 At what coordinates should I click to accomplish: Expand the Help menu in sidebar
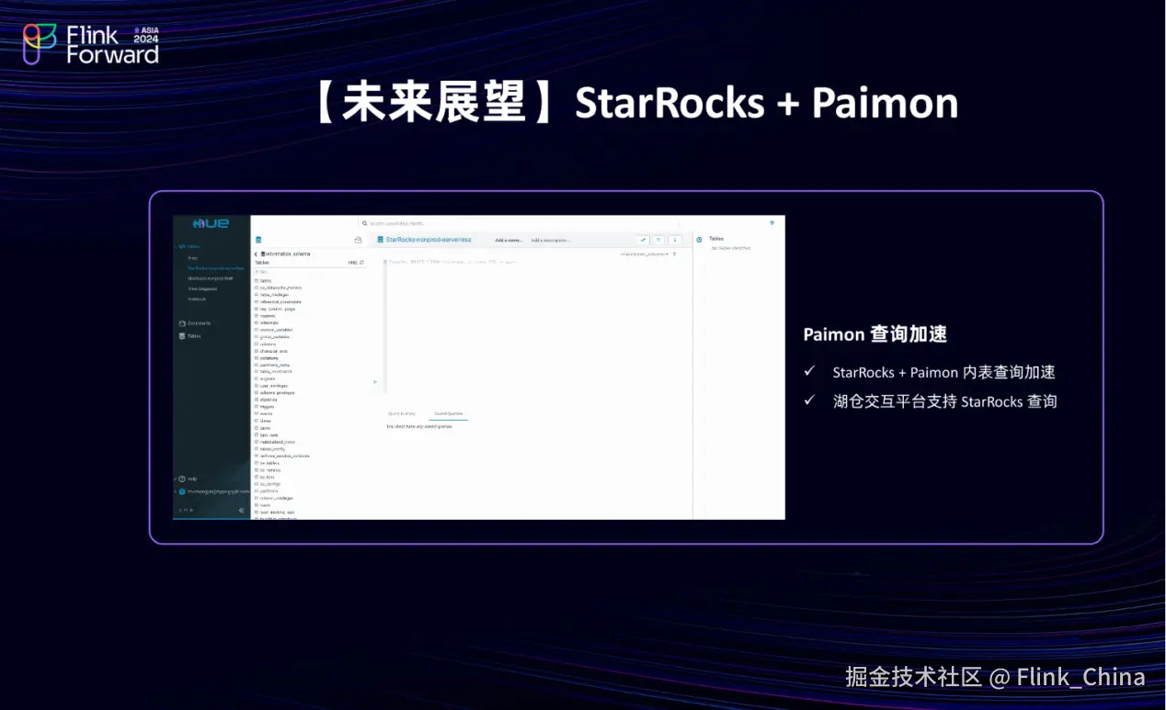(x=189, y=479)
